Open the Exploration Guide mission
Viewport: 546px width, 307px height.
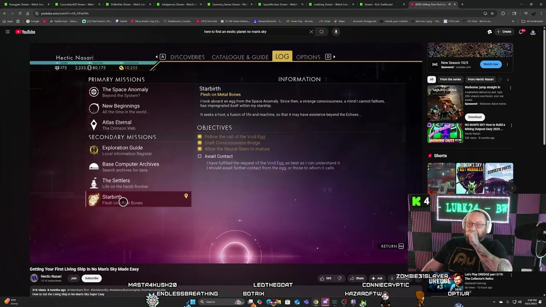[x=139, y=150]
